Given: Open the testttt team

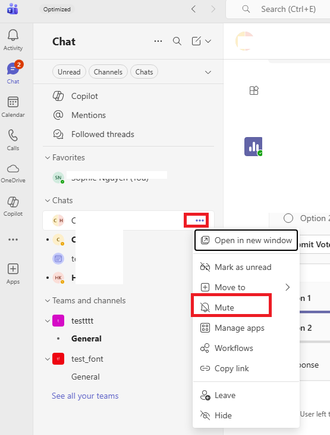Looking at the screenshot, I should pyautogui.click(x=82, y=321).
